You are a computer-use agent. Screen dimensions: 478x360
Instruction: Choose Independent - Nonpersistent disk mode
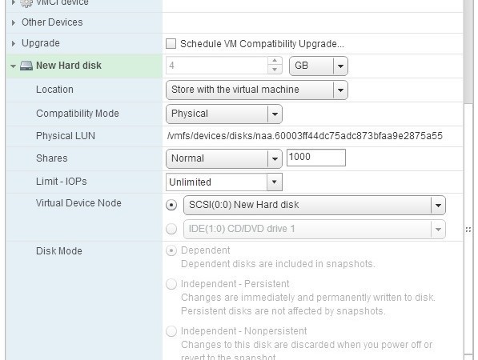coord(171,331)
